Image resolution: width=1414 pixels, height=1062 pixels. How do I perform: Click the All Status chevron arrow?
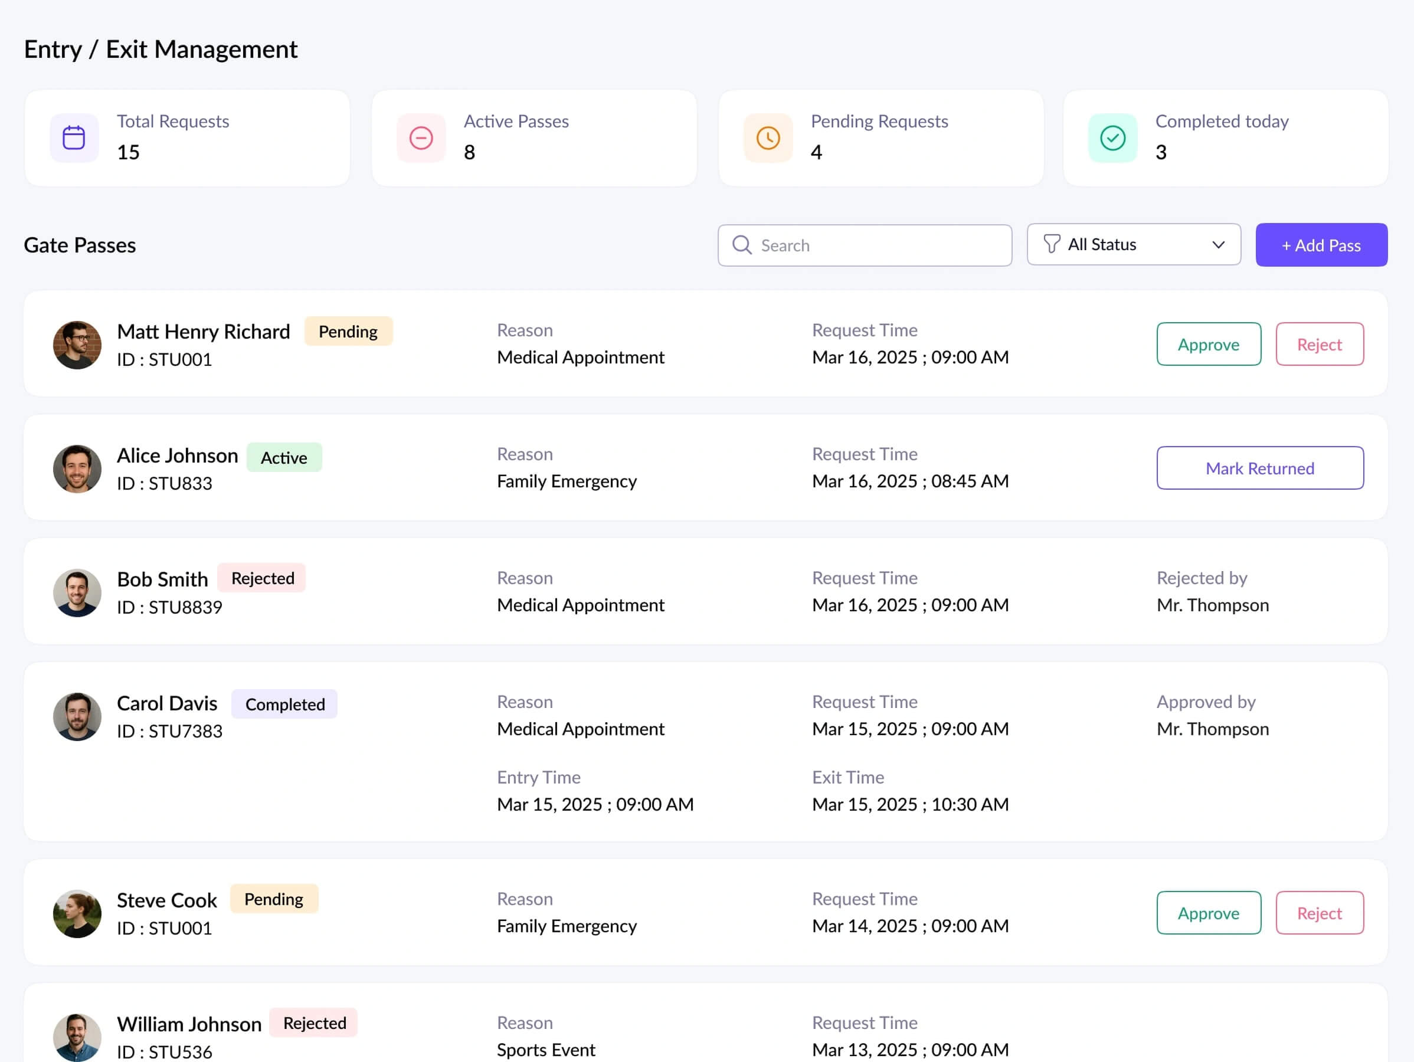[x=1217, y=245]
